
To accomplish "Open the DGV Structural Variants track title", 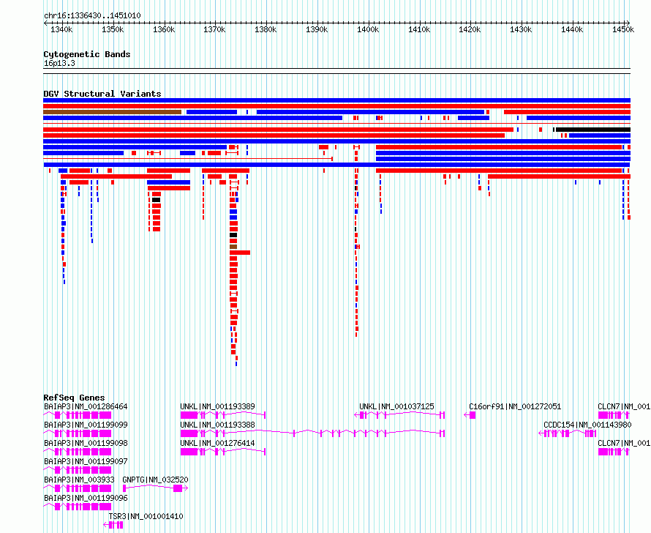I will [x=102, y=94].
